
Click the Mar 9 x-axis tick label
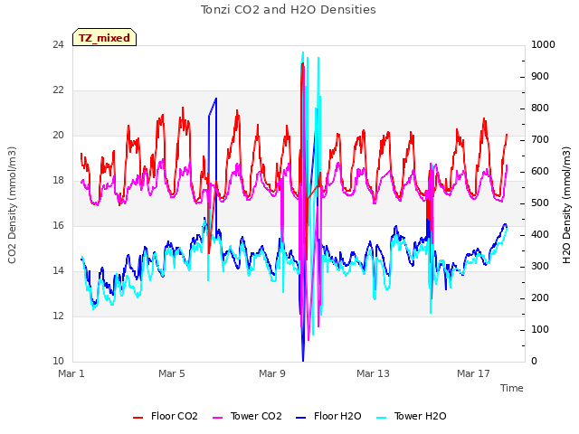pyautogui.click(x=272, y=373)
